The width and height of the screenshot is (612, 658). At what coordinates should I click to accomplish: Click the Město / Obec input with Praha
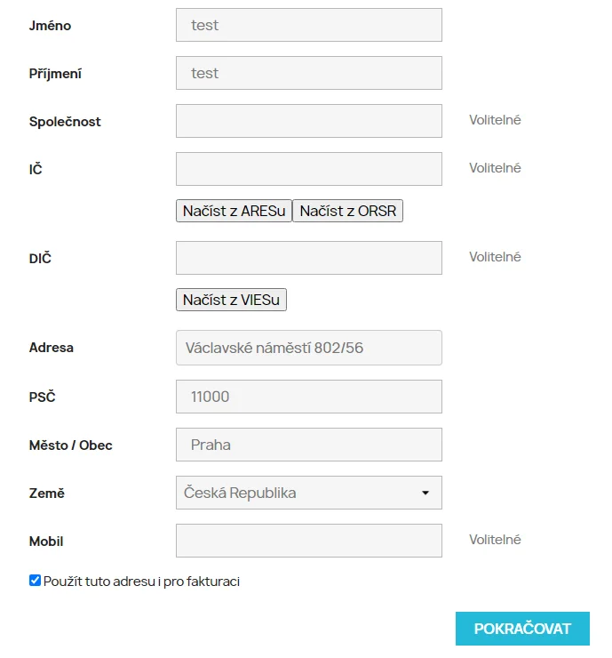[308, 445]
